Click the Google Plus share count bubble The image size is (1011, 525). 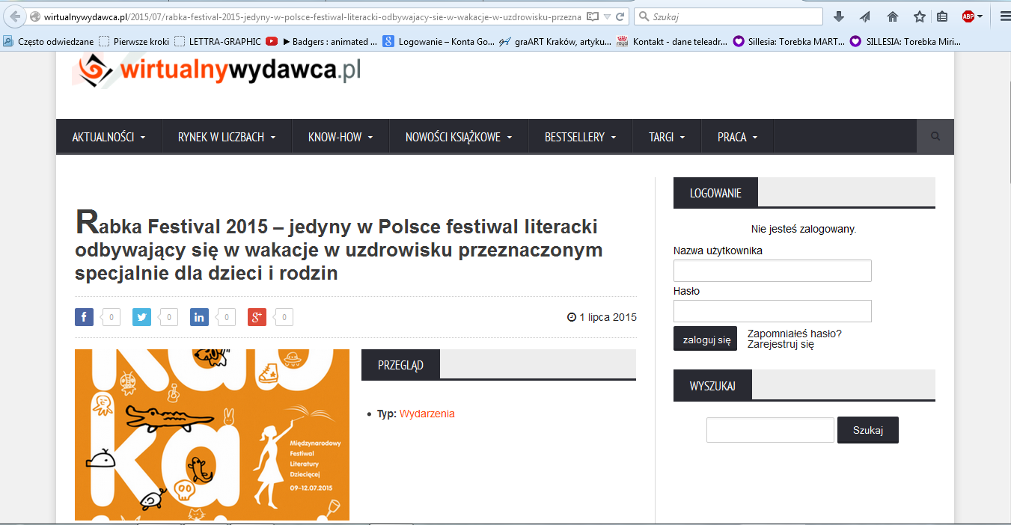coord(283,317)
